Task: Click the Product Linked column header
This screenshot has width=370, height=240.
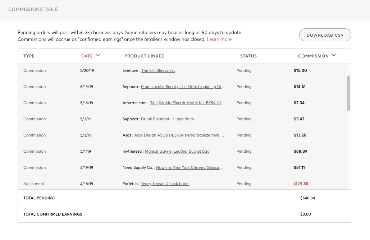Action: [145, 56]
